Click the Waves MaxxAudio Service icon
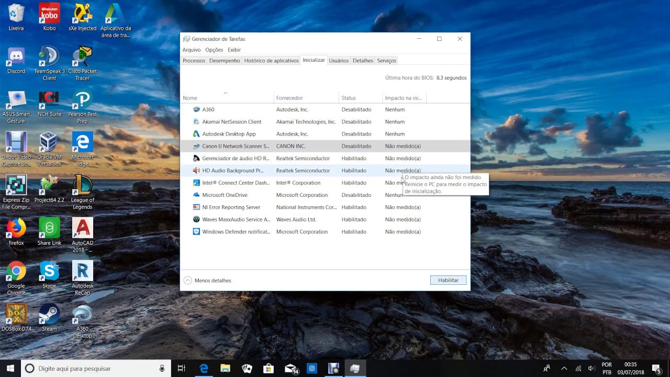The width and height of the screenshot is (670, 377). [x=196, y=219]
